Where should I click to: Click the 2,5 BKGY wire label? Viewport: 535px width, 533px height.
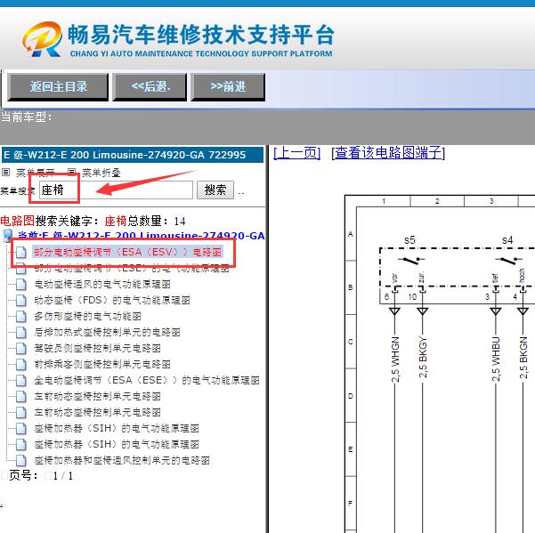(423, 357)
